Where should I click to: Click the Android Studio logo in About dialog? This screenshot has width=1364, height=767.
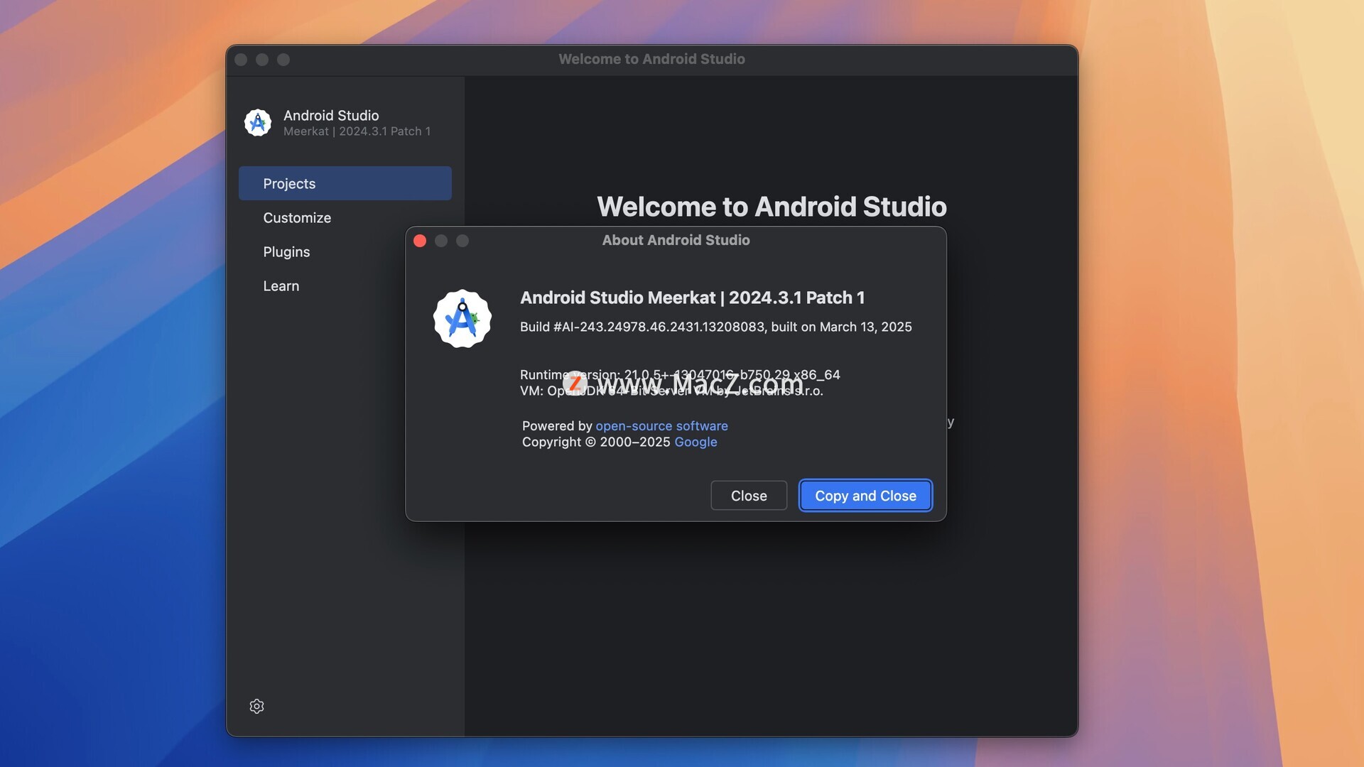coord(462,318)
